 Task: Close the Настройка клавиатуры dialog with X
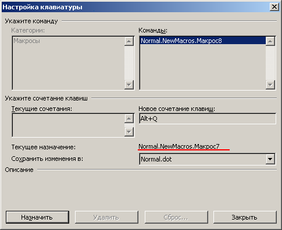(274, 7)
